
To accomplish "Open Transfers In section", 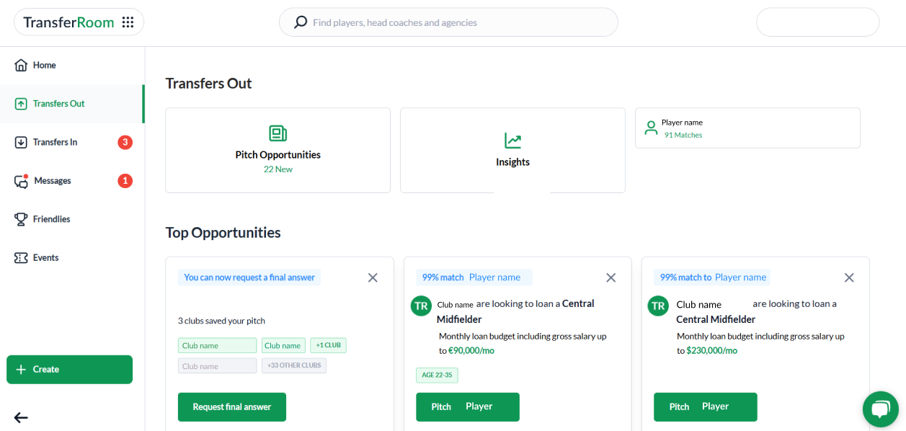I will pyautogui.click(x=55, y=143).
